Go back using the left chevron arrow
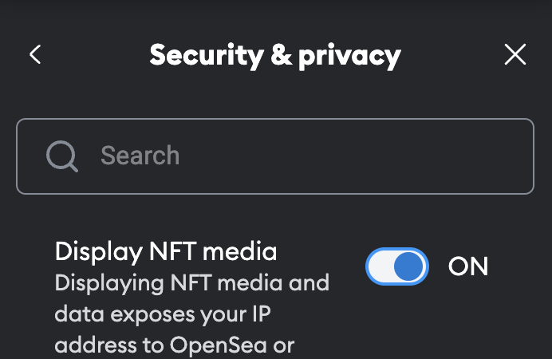This screenshot has width=552, height=359. (x=35, y=54)
